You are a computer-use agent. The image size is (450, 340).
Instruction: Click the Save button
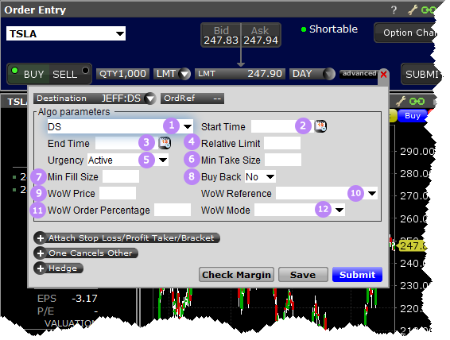click(303, 275)
